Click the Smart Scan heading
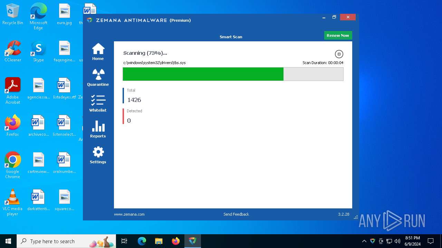 pyautogui.click(x=231, y=37)
